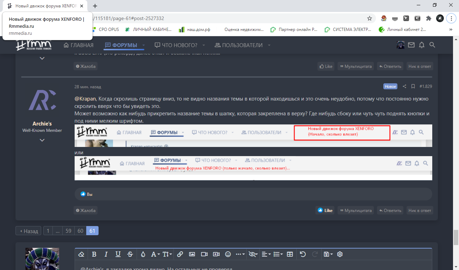Go to page 59 in pagination

point(68,231)
